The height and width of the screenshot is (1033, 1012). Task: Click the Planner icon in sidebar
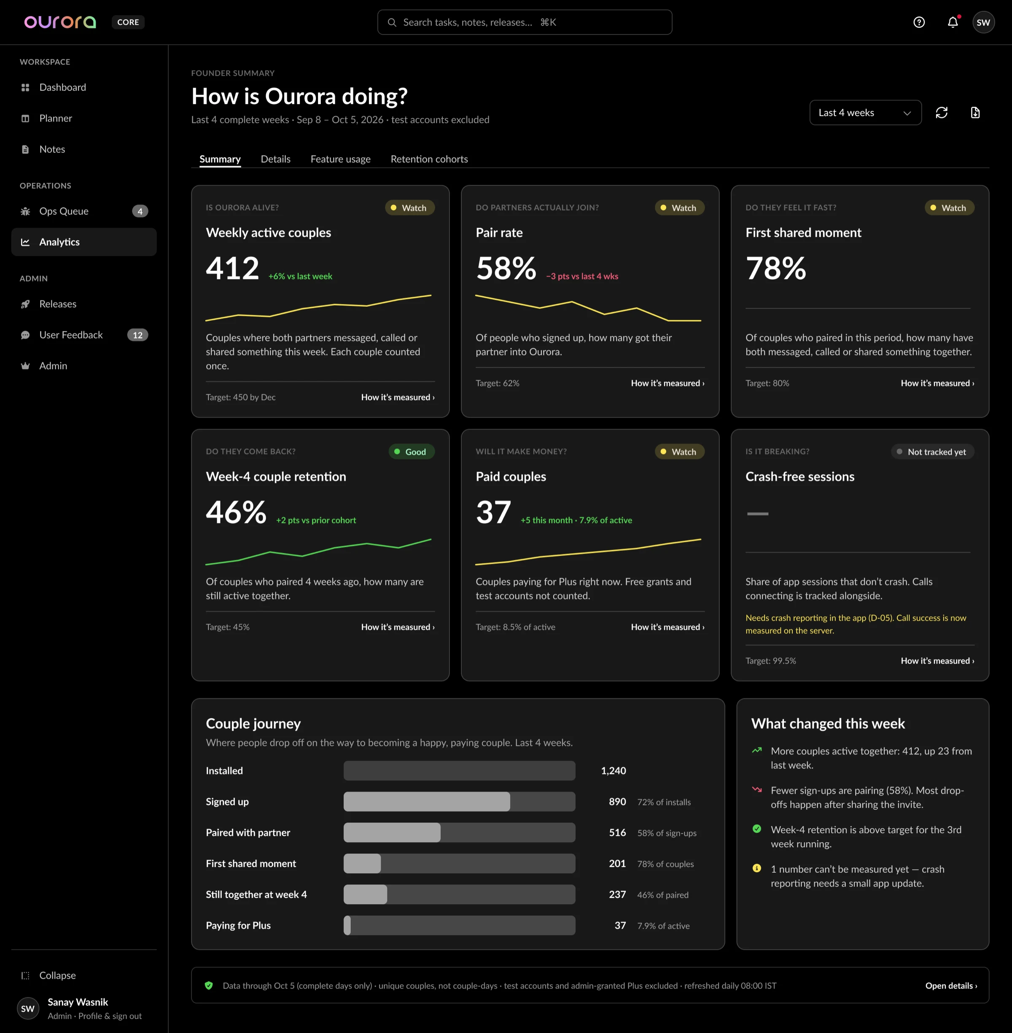[x=25, y=118]
